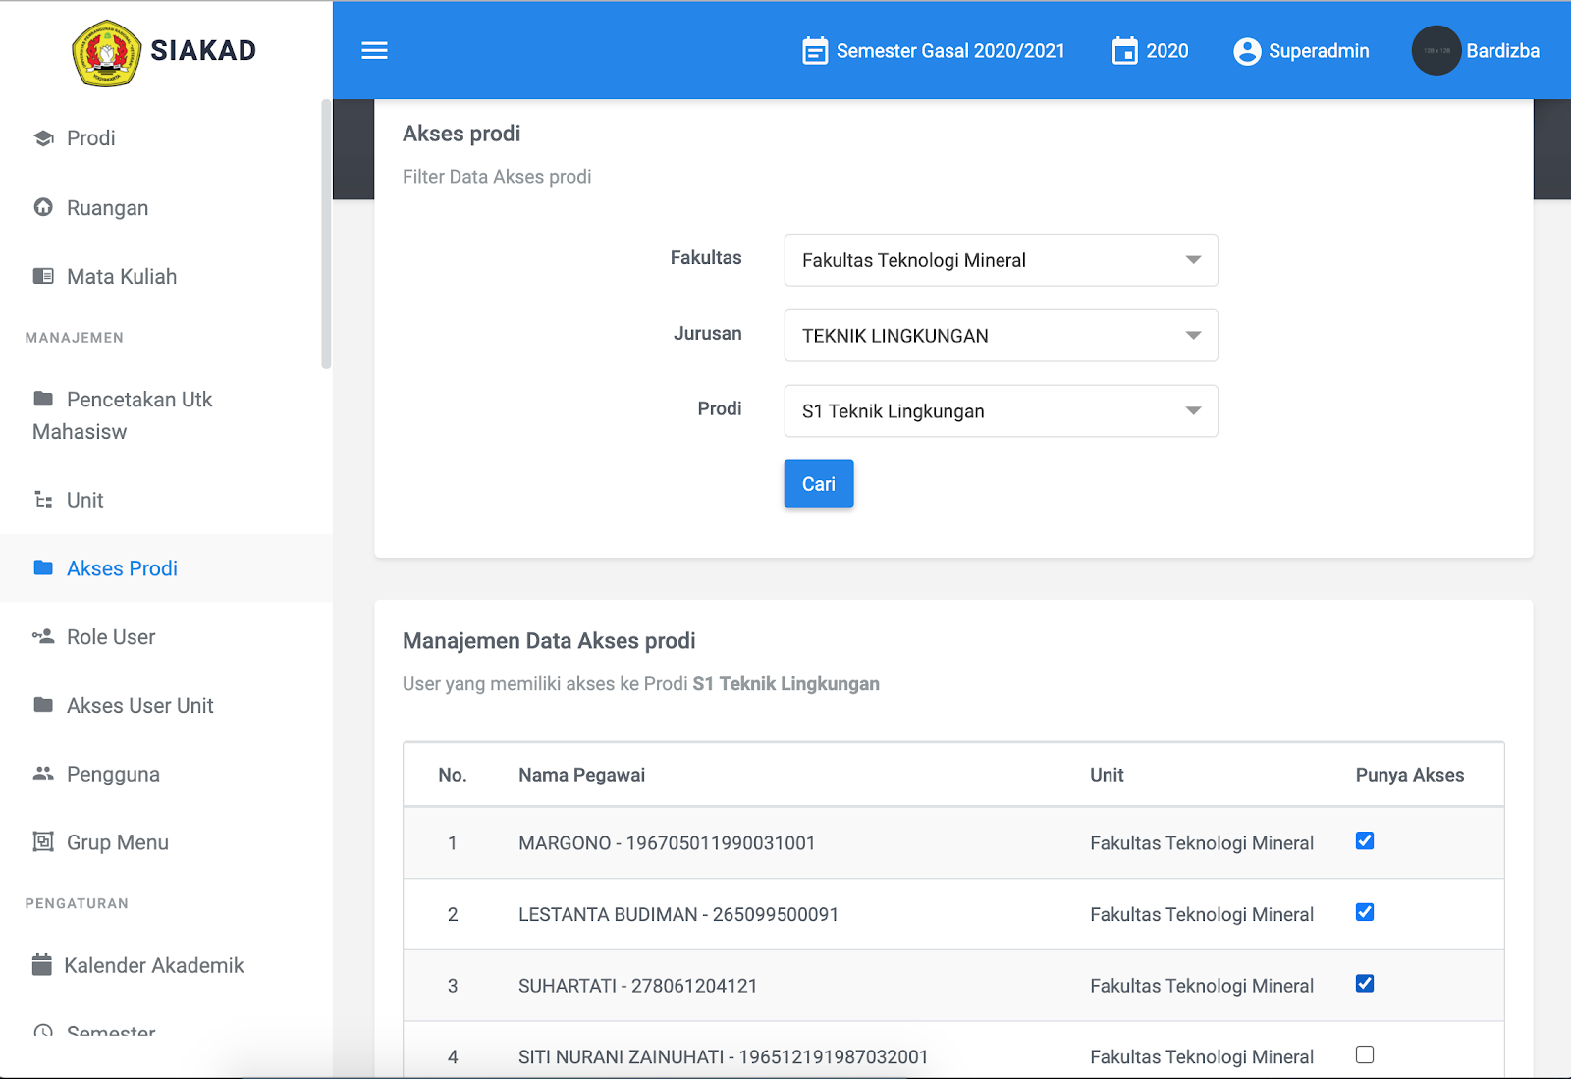1571x1079 pixels.
Task: Open the Bardizba profile avatar
Action: point(1436,50)
